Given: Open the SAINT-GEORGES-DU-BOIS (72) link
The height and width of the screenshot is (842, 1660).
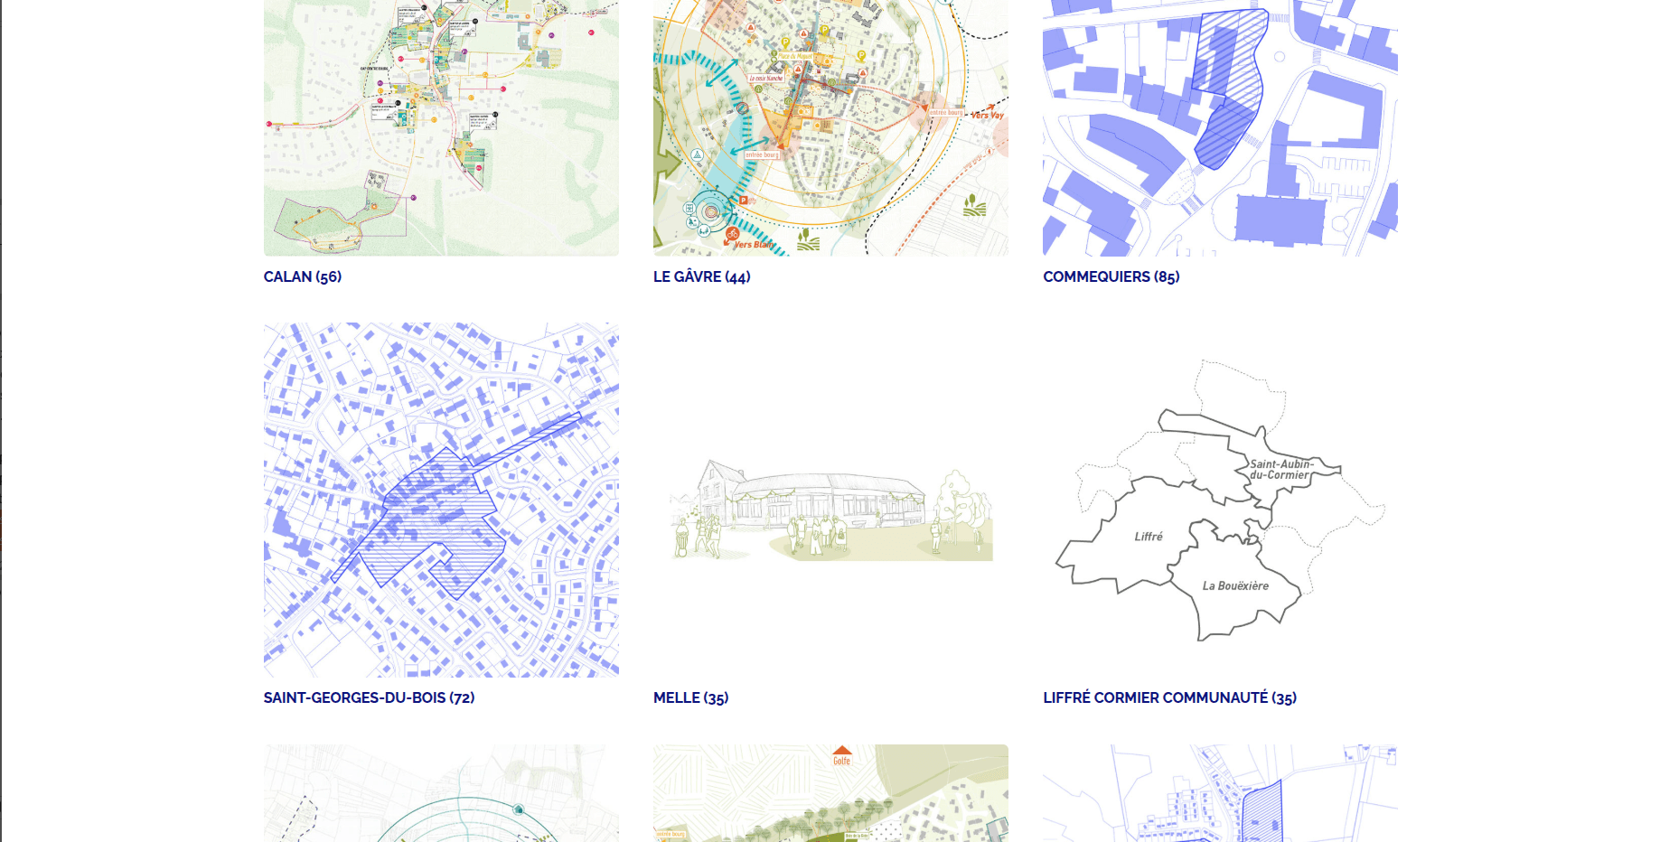Looking at the screenshot, I should (x=369, y=697).
